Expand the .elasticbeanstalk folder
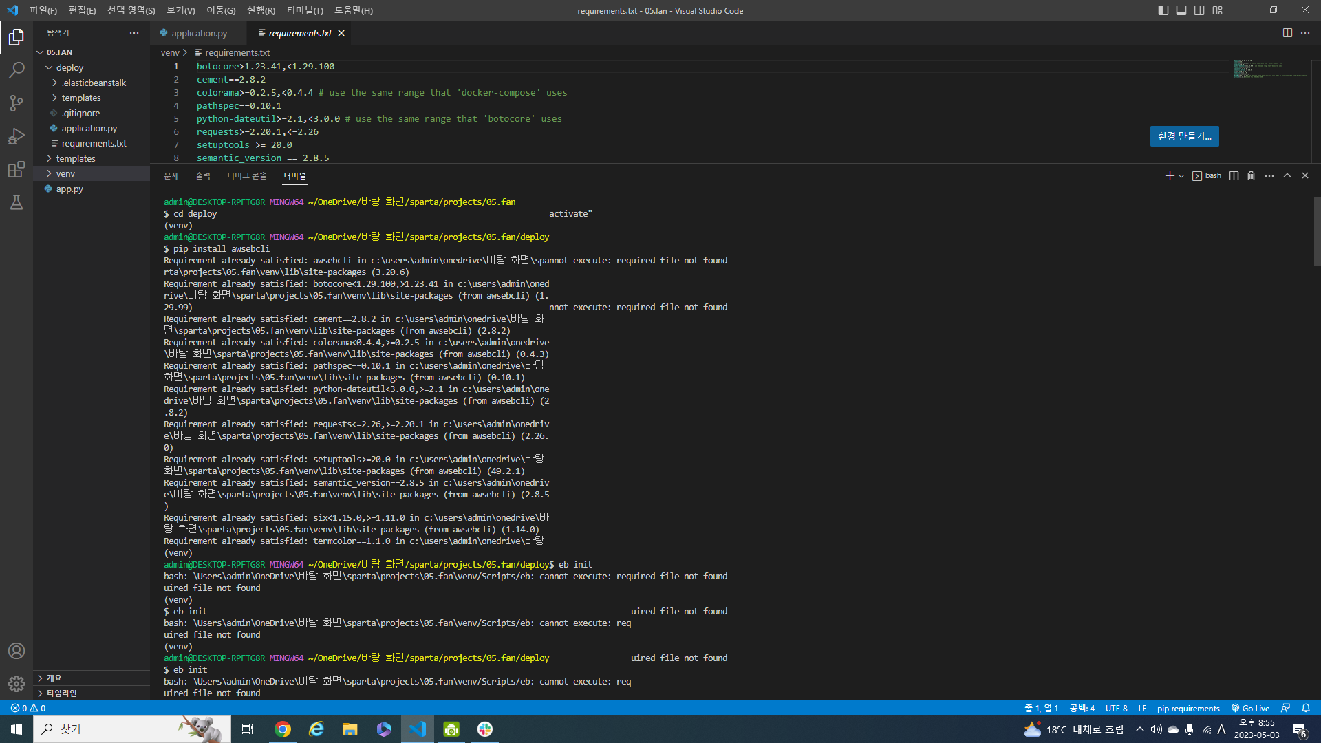This screenshot has width=1321, height=743. pos(94,83)
